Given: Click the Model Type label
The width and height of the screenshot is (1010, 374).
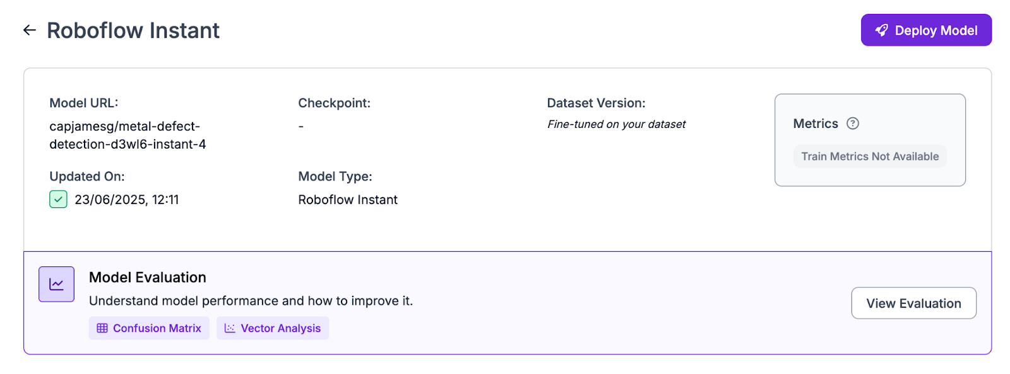Looking at the screenshot, I should click(x=335, y=177).
